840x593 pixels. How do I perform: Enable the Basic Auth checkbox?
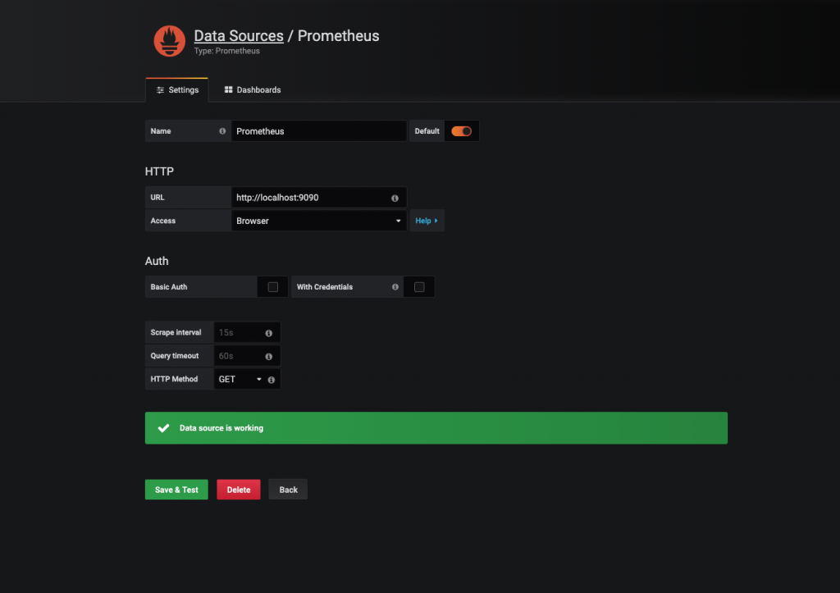click(272, 287)
